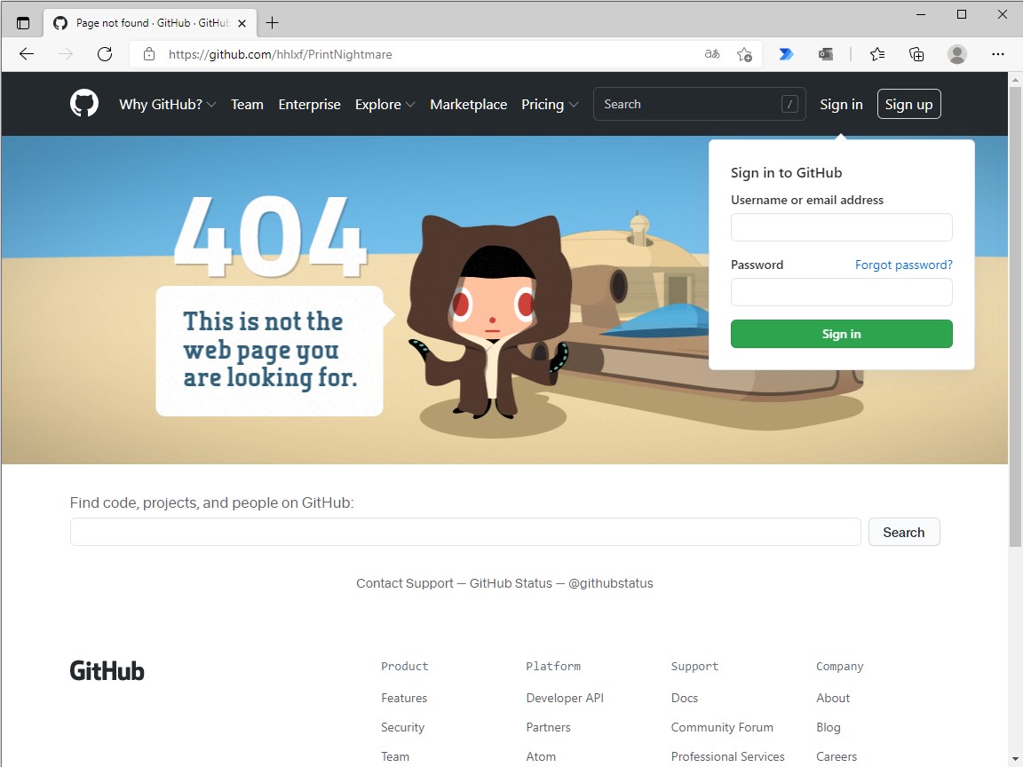Screen dimensions: 1023x767
Task: Add this page to favorites via star icon
Action: click(x=744, y=54)
